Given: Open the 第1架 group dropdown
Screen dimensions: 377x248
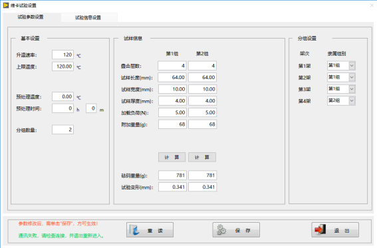Looking at the screenshot, I should tap(341, 66).
